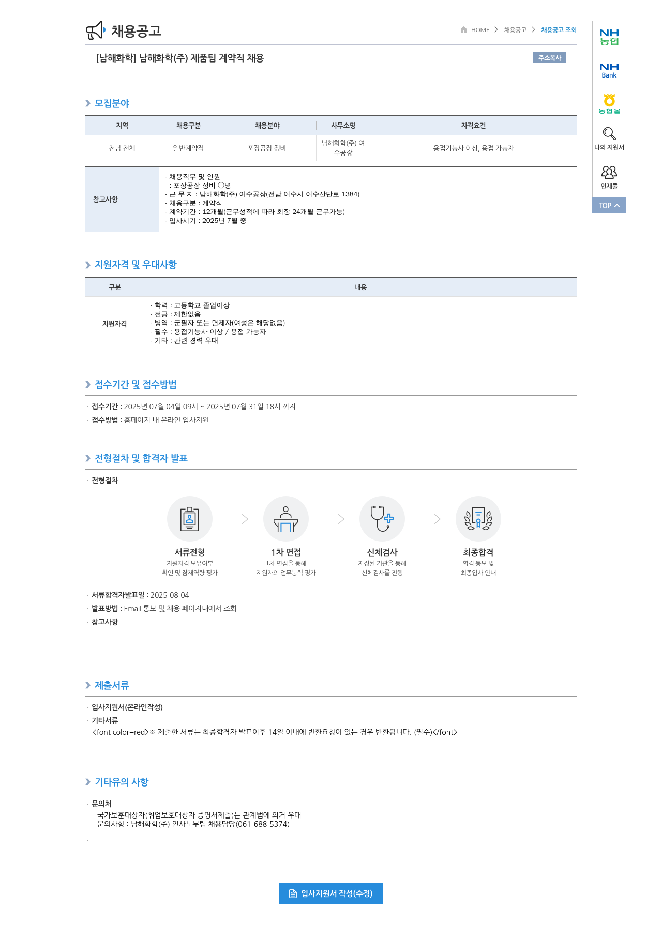
Task: Click the 병역 군필자 또는 면제자 line
Action: [x=217, y=323]
